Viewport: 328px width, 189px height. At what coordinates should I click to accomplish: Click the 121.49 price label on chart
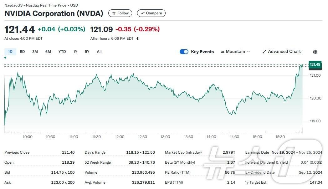(315, 65)
